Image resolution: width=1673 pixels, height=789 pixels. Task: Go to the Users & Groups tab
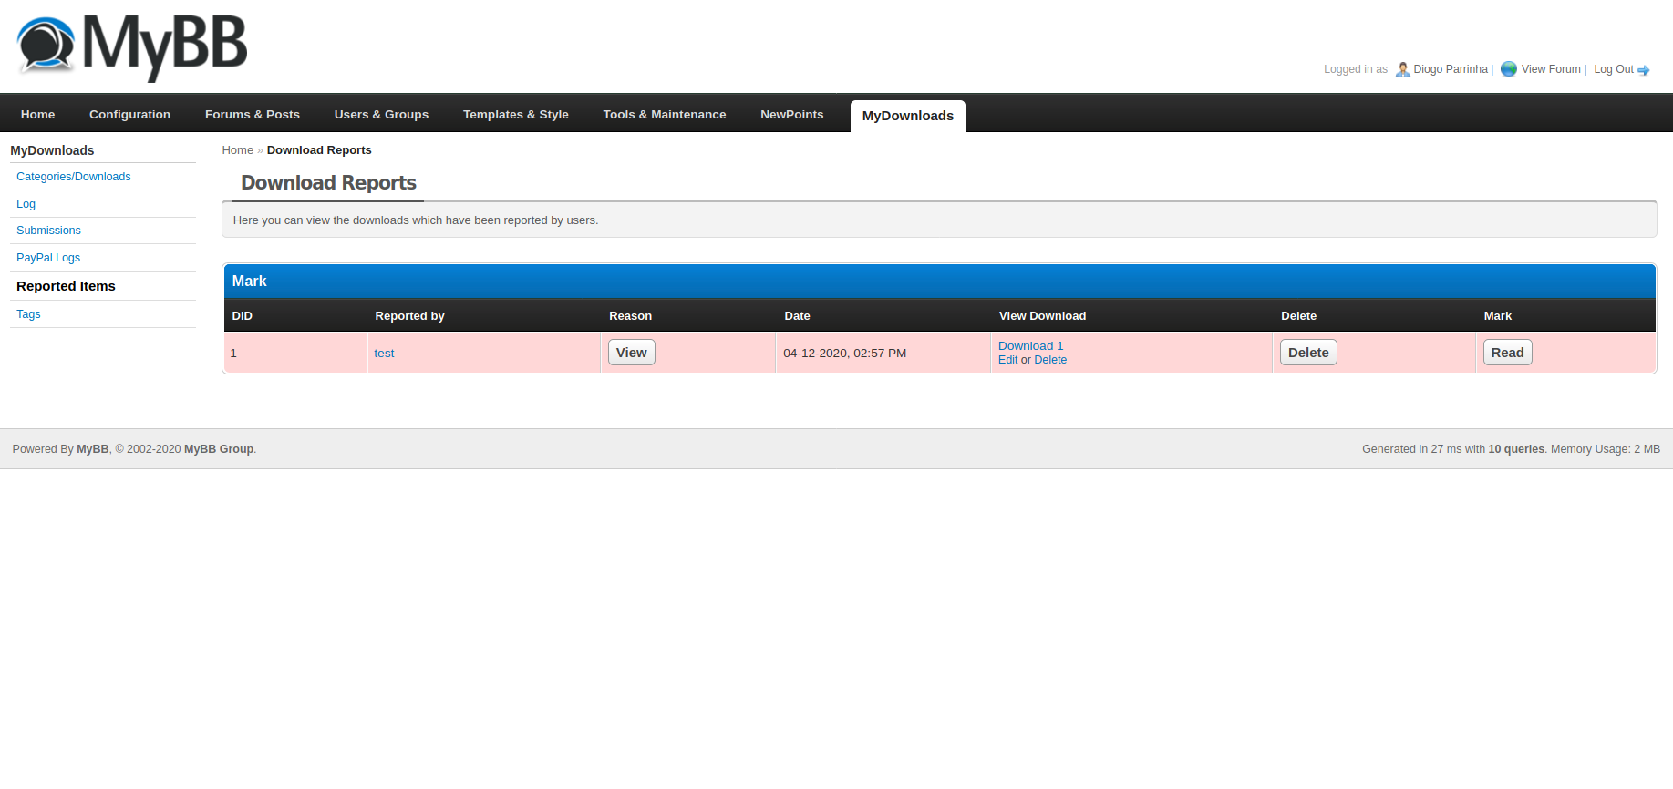(x=381, y=115)
